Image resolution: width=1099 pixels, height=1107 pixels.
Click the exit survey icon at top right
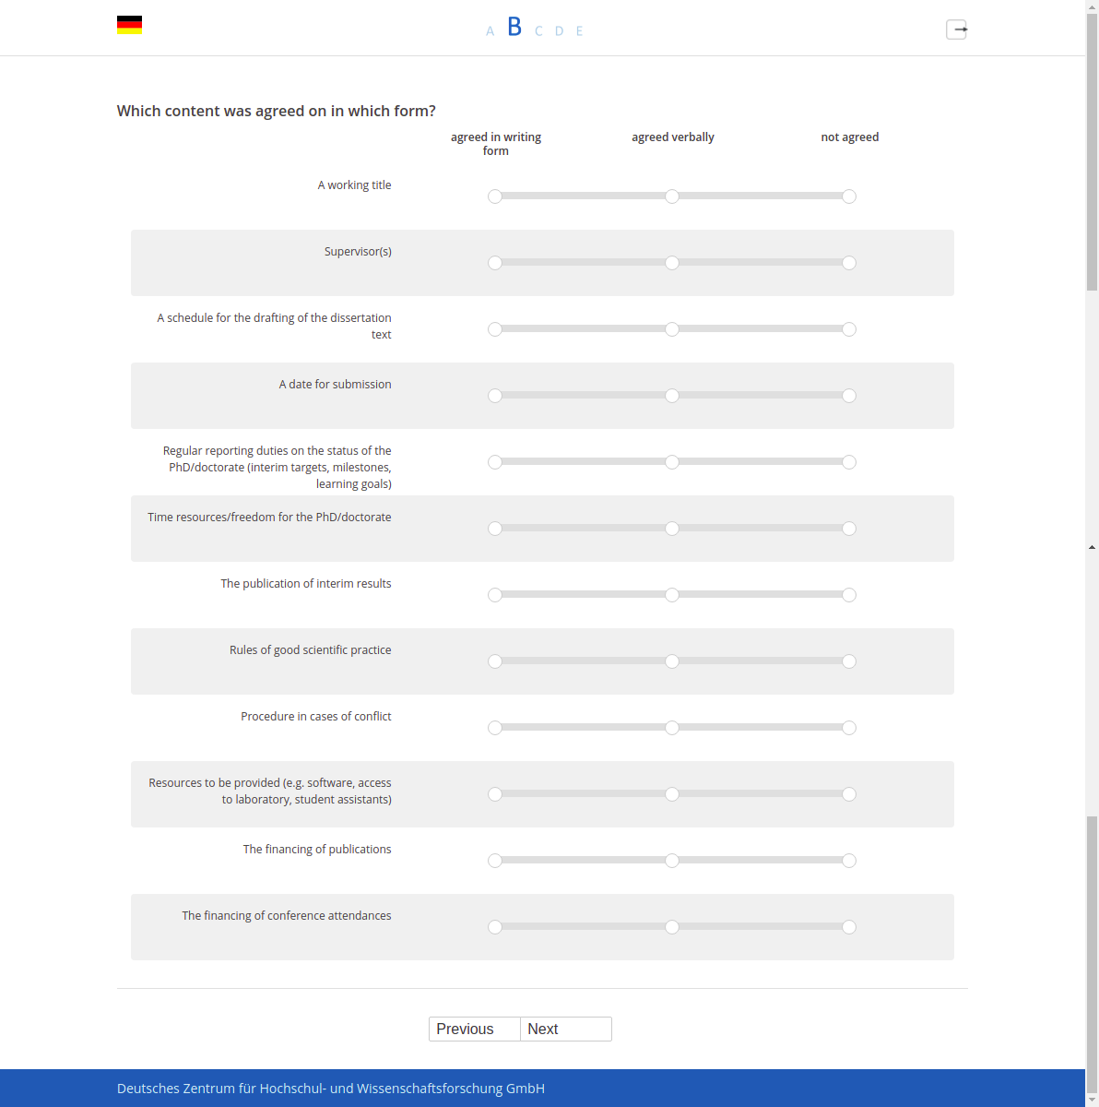tap(957, 30)
